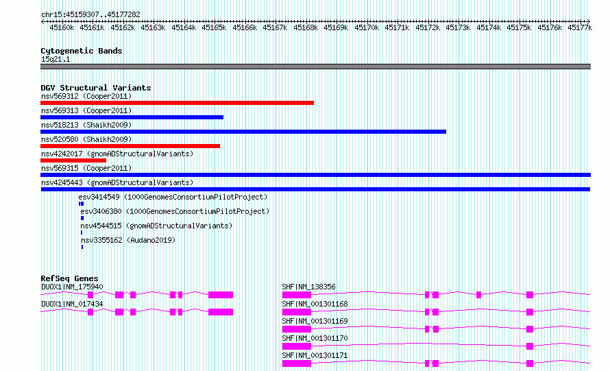Click the nsv518213 (Shaikh2009) label

click(86, 125)
